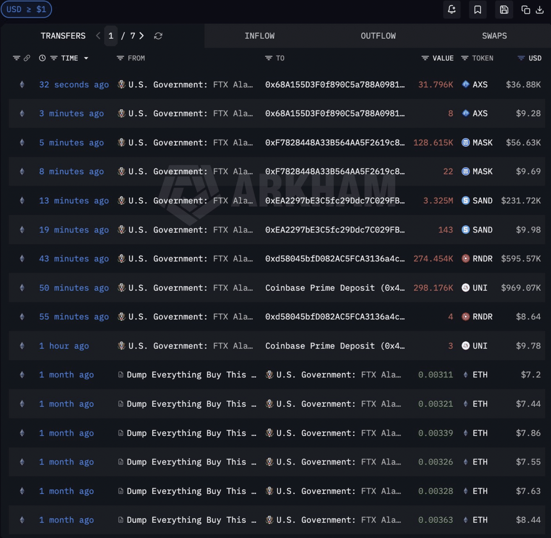This screenshot has height=538, width=551.
Task: Click the Ethereum chain icon in 32 seconds ago row
Action: [22, 84]
